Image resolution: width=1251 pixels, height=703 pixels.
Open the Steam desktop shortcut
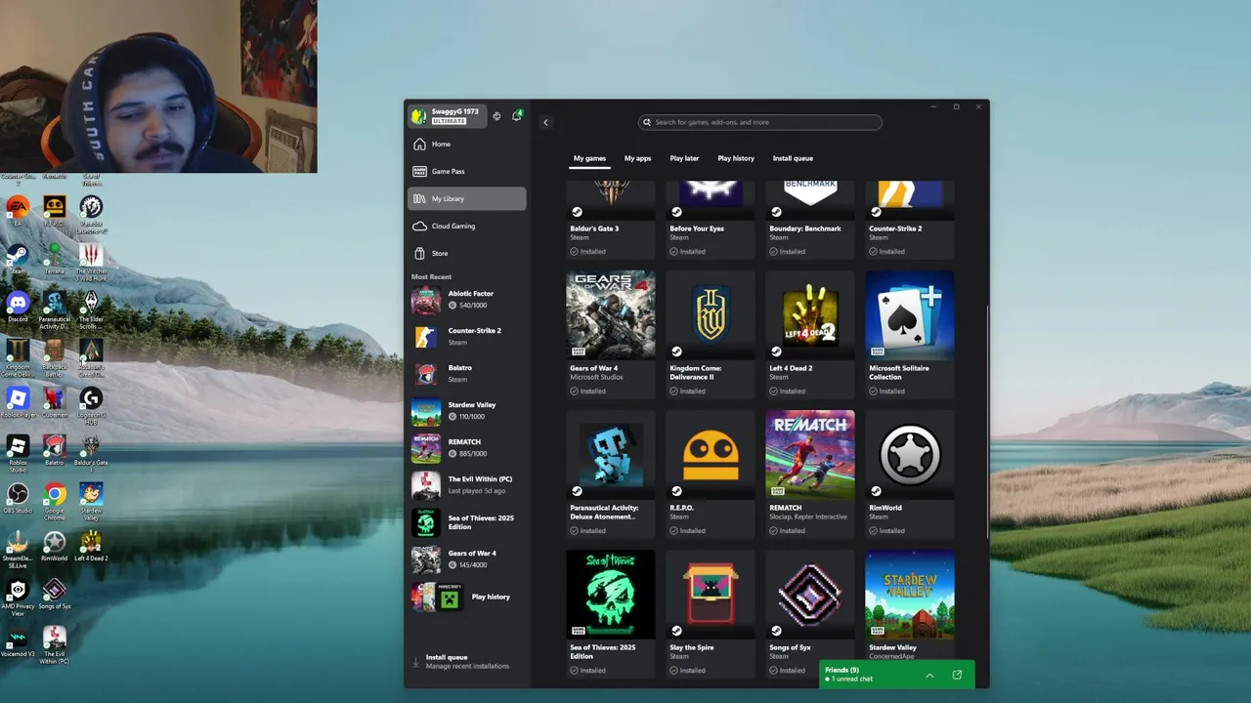17,259
